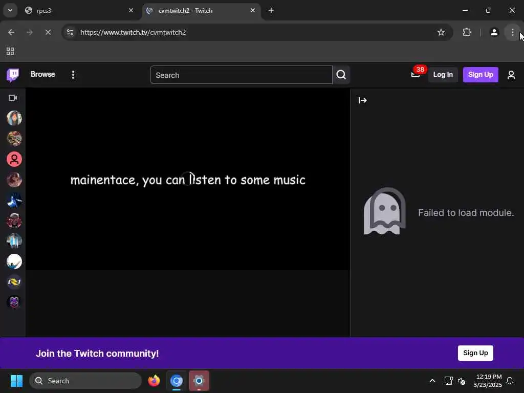
Task: Open the tab search dropdown arrow
Action: (10, 10)
